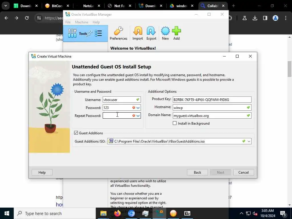Open a new browser tab

pyautogui.click(x=233, y=6)
